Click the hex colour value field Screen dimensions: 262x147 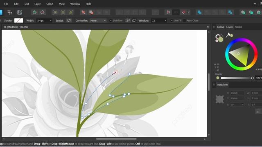coord(260,69)
